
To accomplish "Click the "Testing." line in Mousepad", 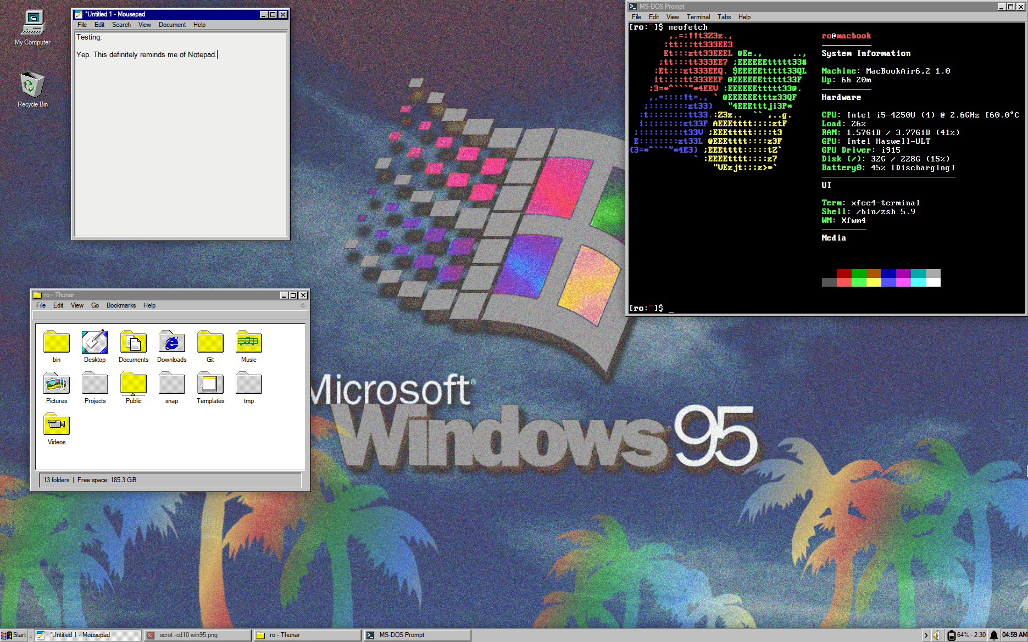I will [89, 37].
